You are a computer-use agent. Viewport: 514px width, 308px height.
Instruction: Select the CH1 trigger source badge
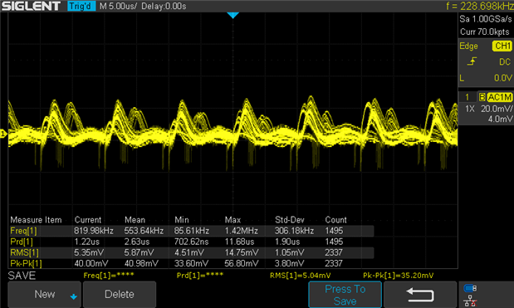point(502,46)
